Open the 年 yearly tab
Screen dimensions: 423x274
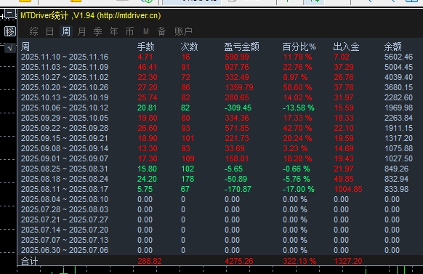pyautogui.click(x=113, y=31)
